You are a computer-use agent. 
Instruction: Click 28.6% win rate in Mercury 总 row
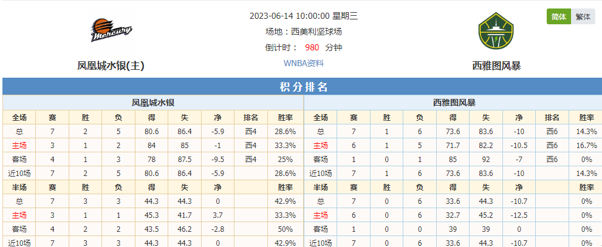click(x=286, y=132)
